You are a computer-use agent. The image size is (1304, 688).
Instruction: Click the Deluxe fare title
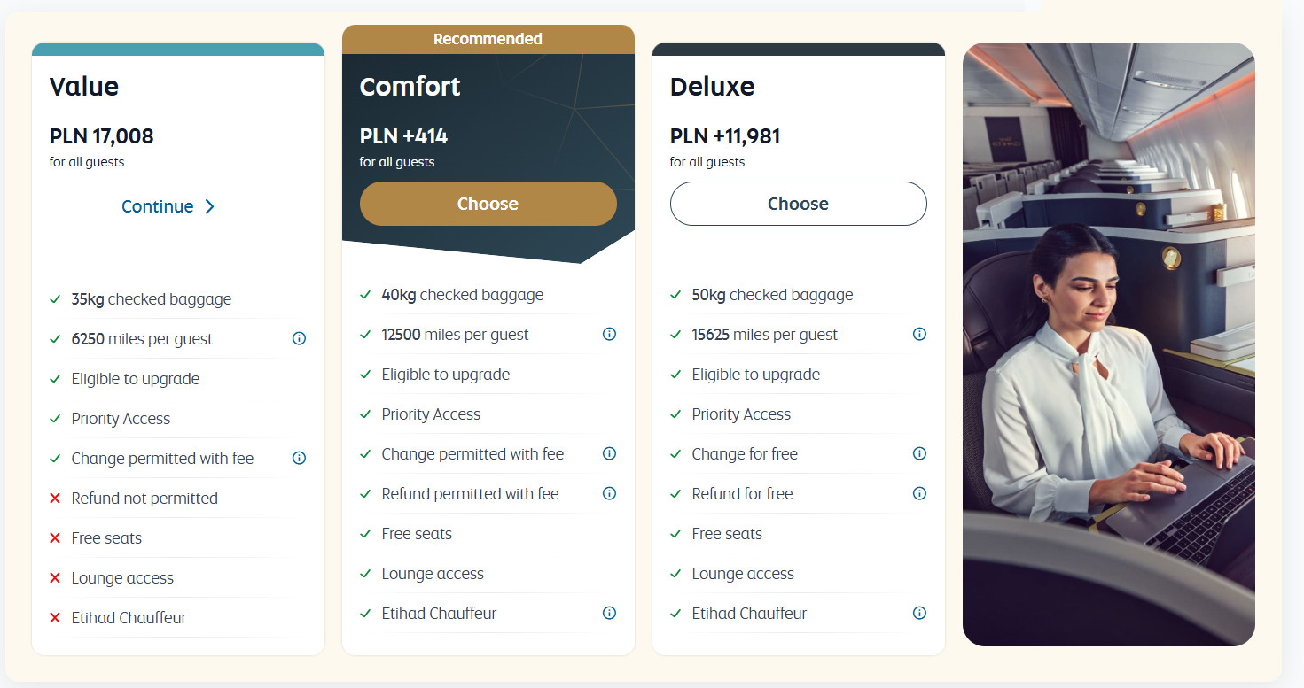[x=712, y=87]
